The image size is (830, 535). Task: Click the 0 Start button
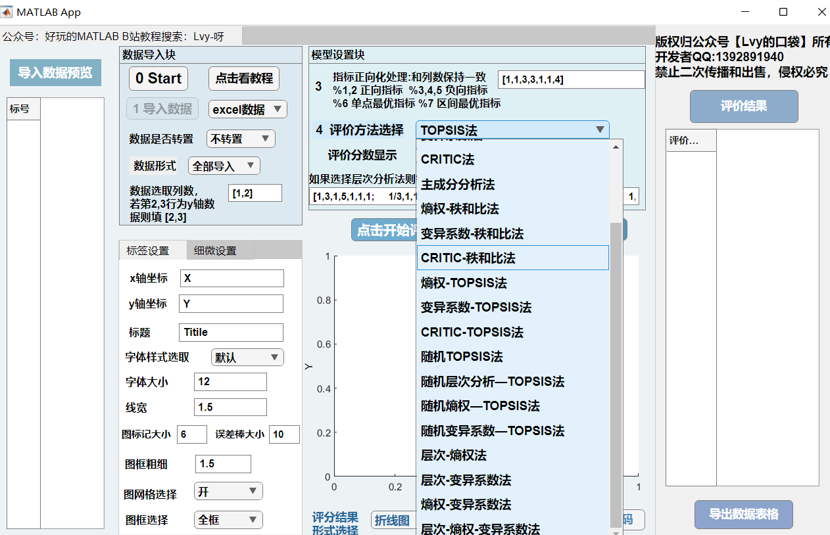158,79
